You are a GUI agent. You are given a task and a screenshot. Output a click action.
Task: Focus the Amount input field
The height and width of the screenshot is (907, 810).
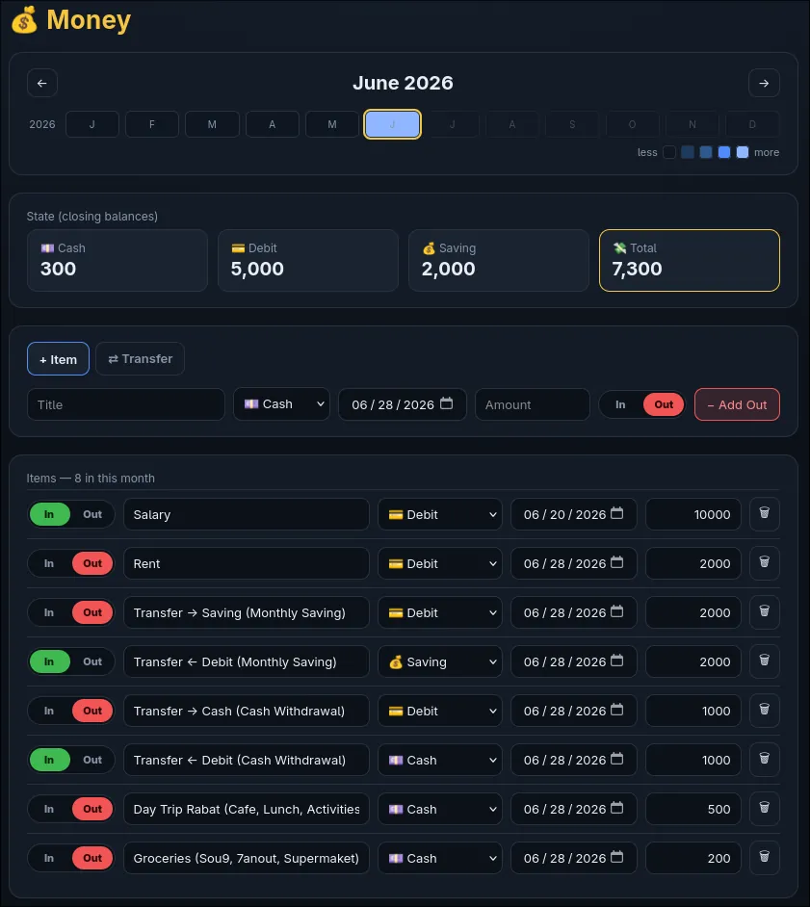(533, 404)
